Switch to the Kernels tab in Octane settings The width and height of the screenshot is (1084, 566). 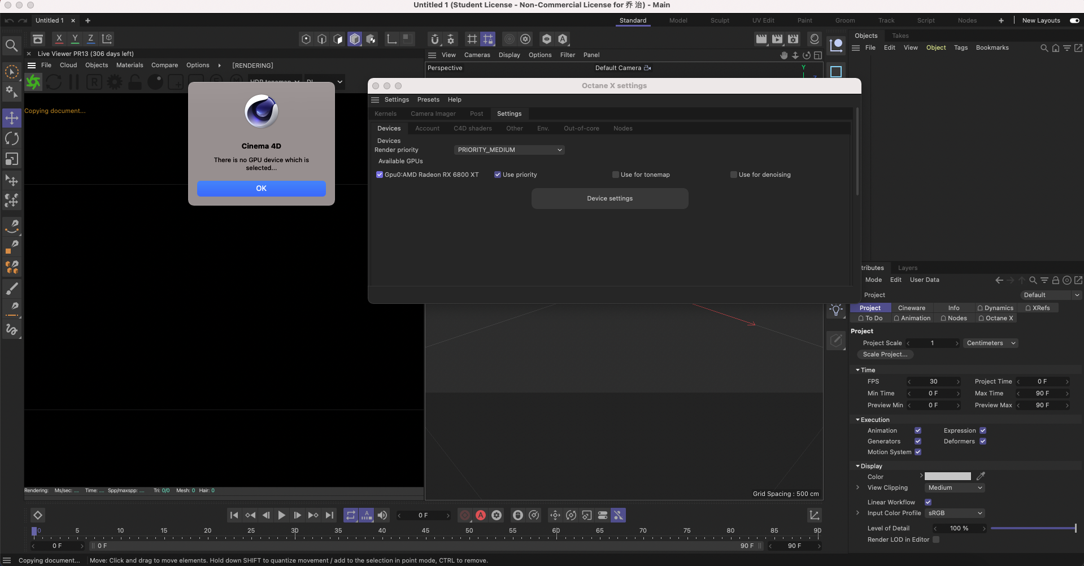coord(385,114)
